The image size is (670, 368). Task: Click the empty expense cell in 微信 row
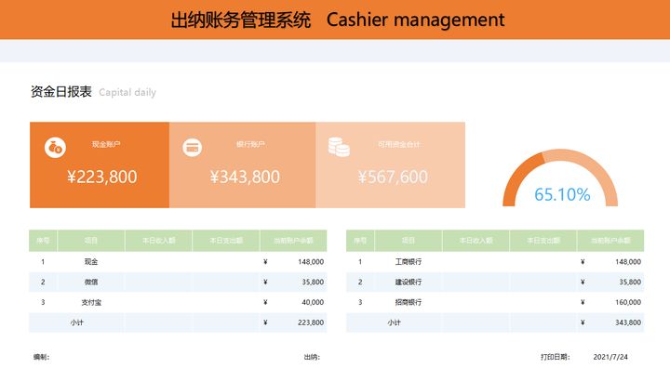[226, 282]
